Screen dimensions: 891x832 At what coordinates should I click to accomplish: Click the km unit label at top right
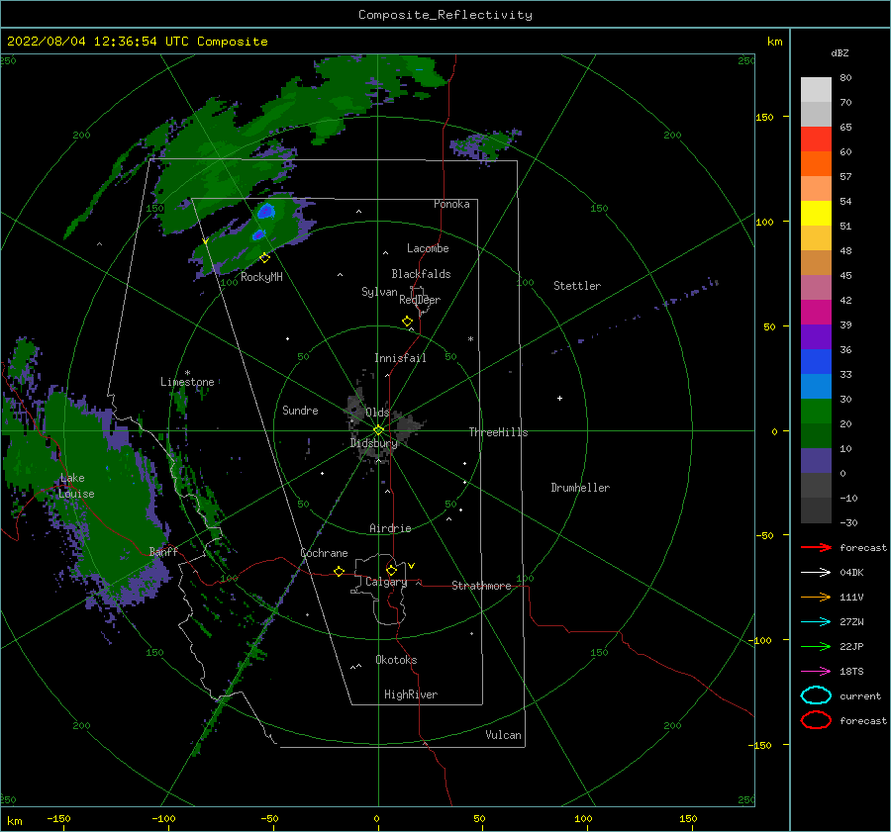click(x=774, y=42)
